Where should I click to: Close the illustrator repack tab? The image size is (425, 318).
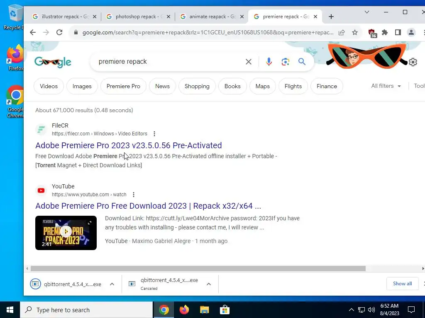[94, 17]
